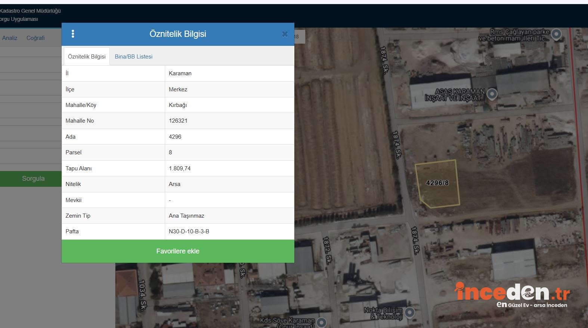Click the Tapu Alanı value 1.809,74
Screen dimensions: 588x328
(x=180, y=168)
